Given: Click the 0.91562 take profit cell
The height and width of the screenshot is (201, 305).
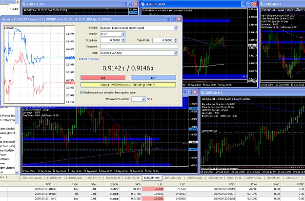Looking at the screenshot, I should 180,194.
